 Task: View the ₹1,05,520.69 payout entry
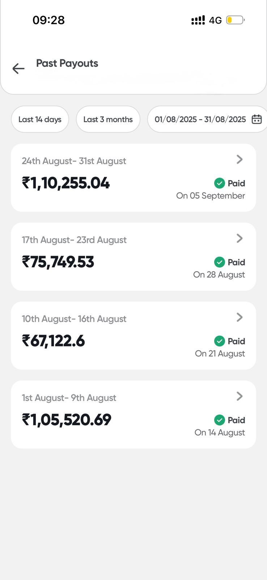(x=67, y=420)
